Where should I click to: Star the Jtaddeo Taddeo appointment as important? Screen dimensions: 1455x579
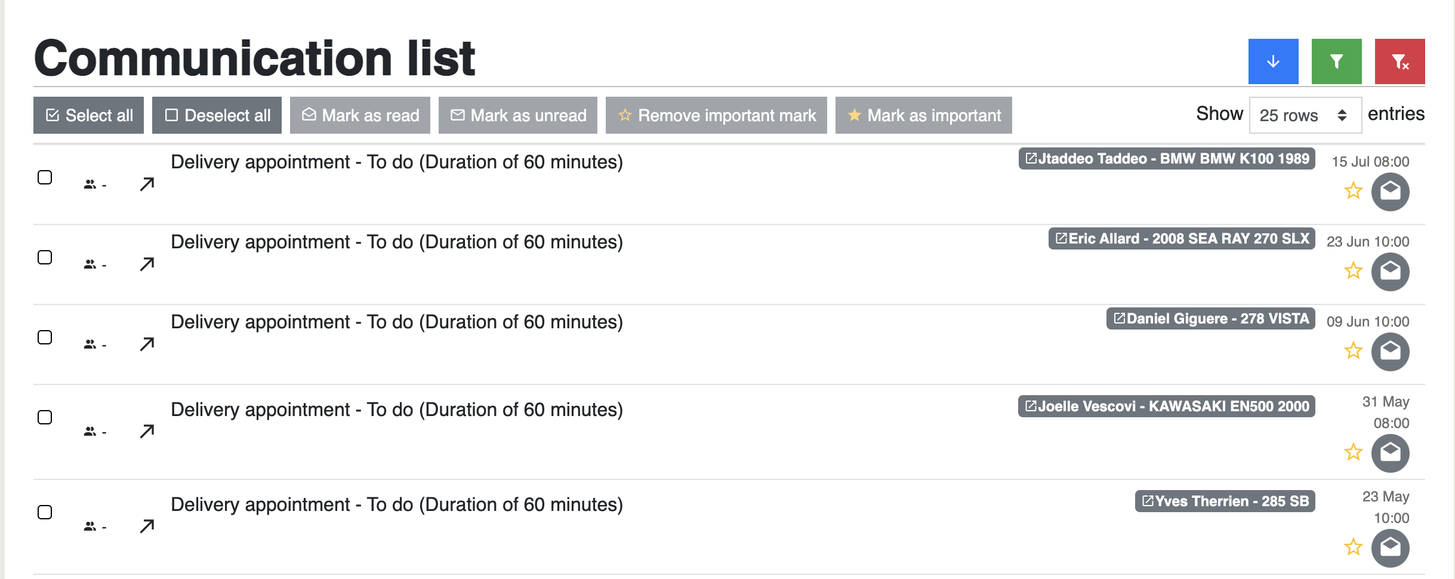point(1353,192)
